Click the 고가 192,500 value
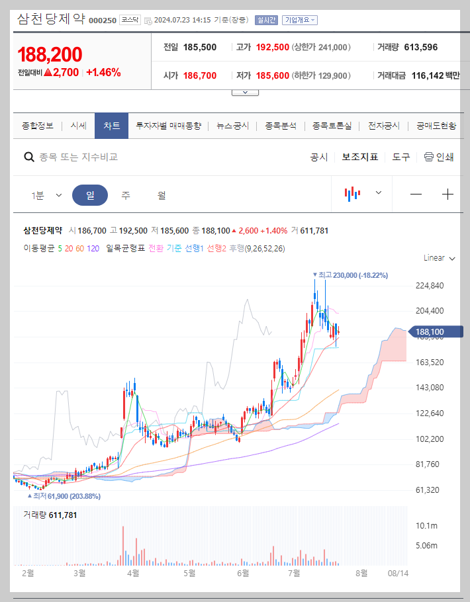 (x=273, y=47)
